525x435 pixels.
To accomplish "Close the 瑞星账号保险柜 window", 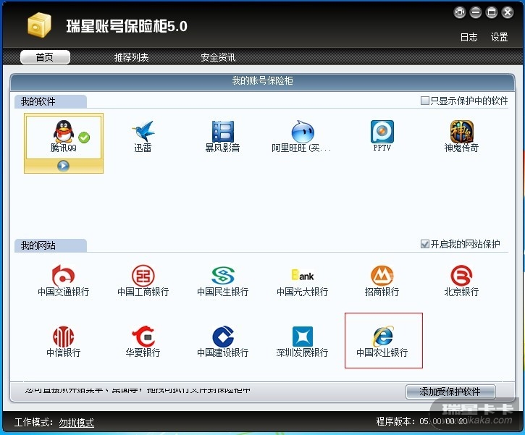I will click(508, 13).
